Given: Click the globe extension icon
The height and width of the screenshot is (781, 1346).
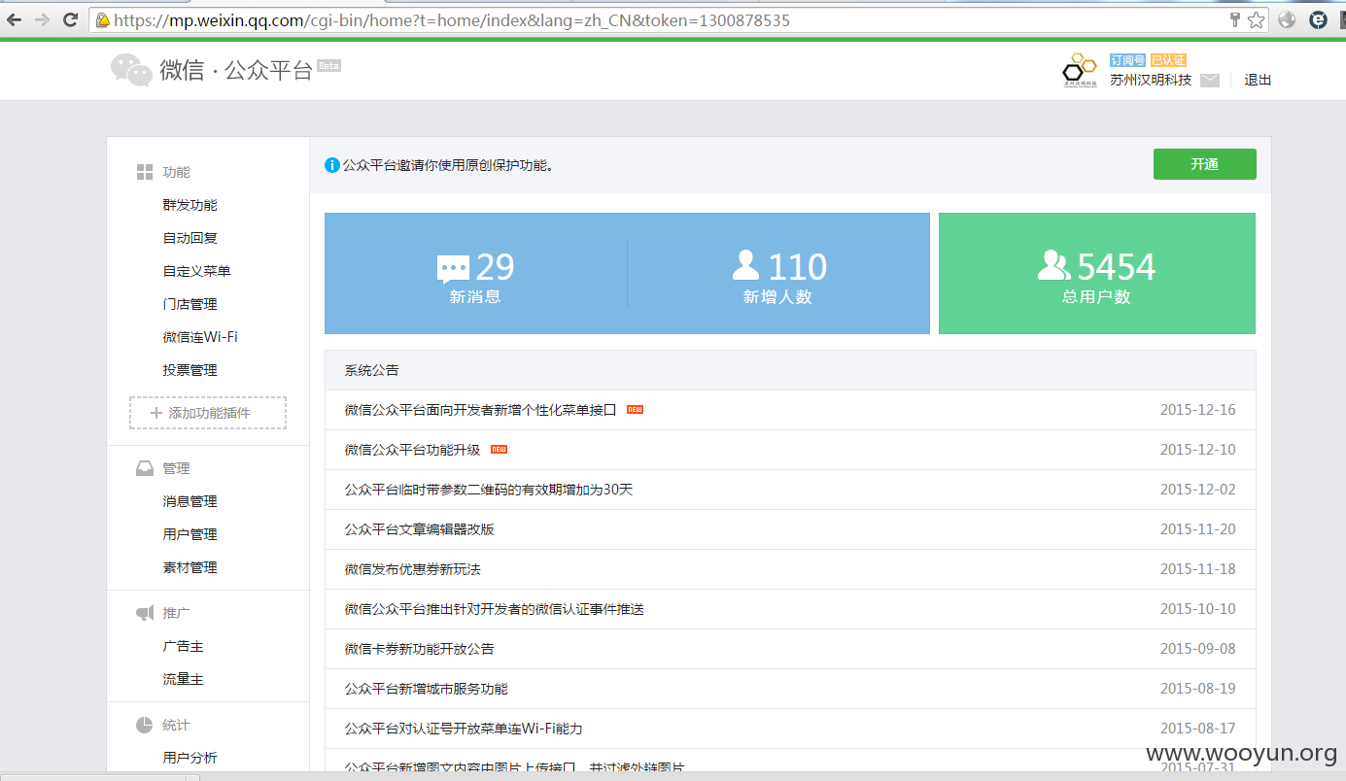Looking at the screenshot, I should [x=1288, y=19].
